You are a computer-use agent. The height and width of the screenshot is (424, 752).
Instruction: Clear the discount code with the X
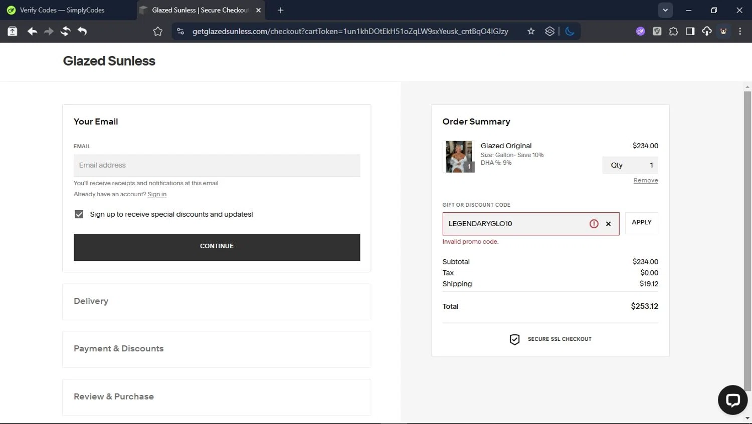pyautogui.click(x=608, y=224)
